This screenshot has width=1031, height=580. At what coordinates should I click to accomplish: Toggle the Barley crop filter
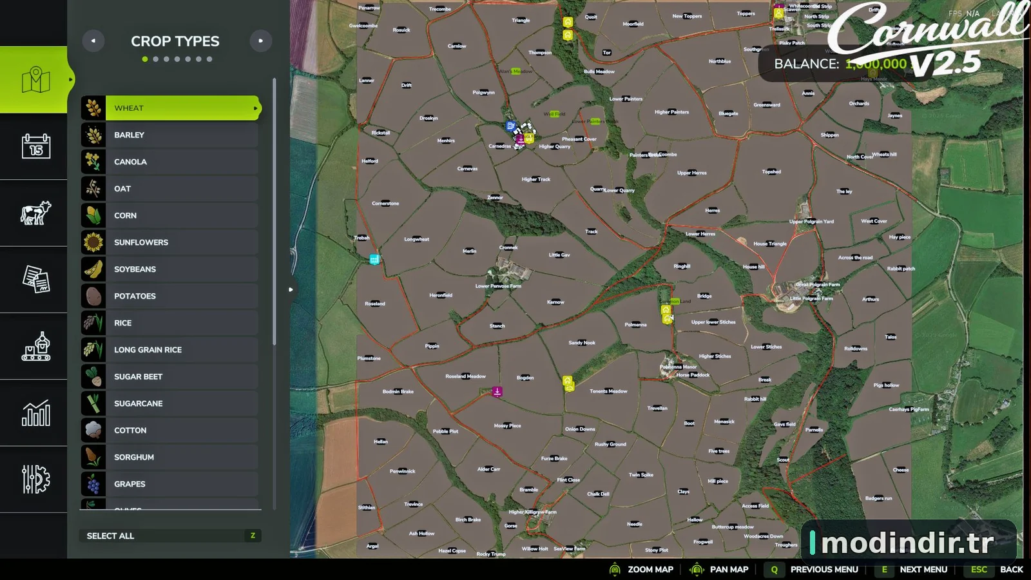click(x=169, y=135)
